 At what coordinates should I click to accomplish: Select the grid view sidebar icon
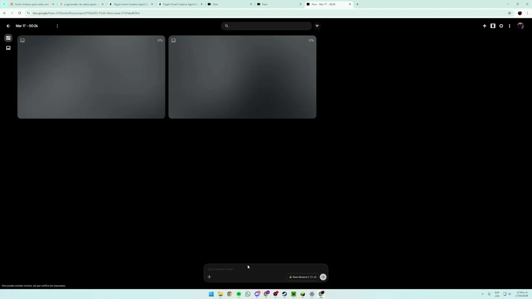[8, 38]
